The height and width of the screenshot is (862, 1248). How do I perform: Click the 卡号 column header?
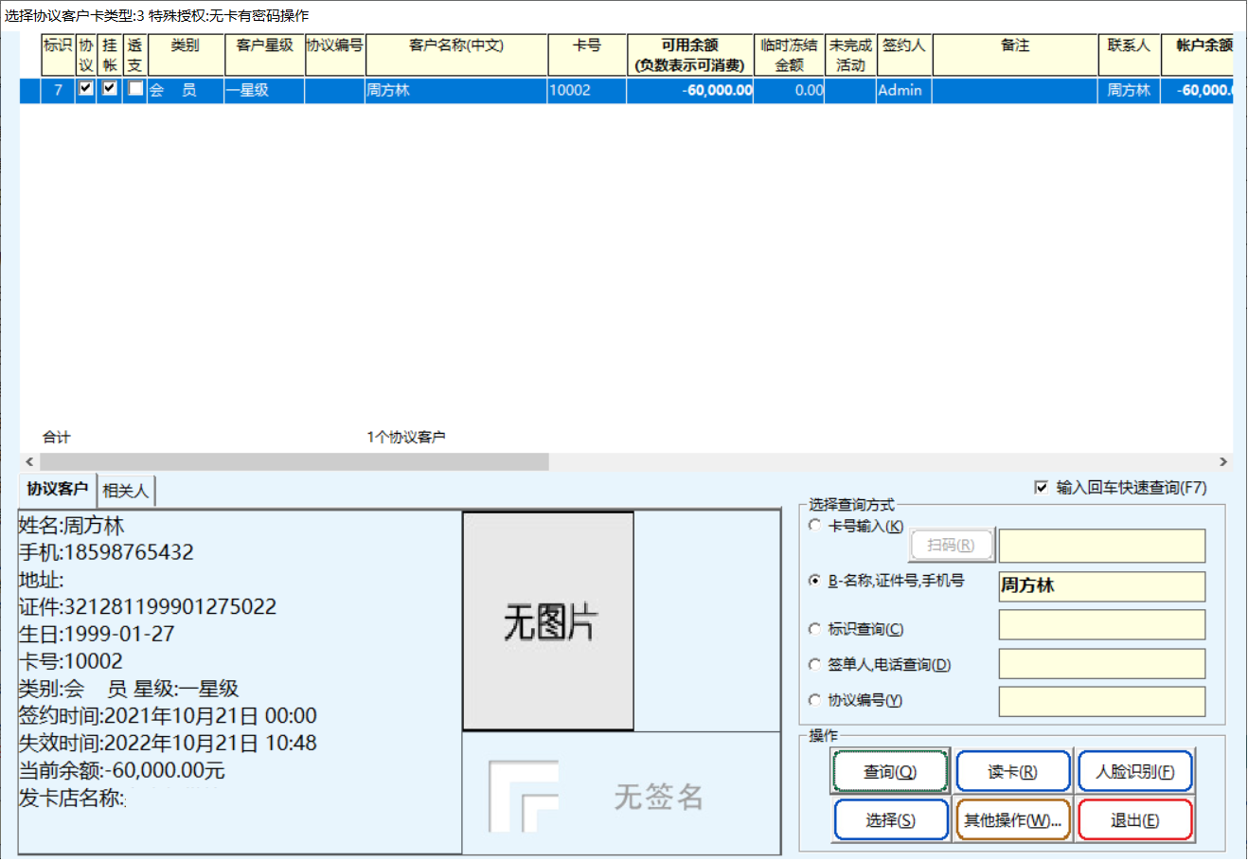click(x=587, y=55)
